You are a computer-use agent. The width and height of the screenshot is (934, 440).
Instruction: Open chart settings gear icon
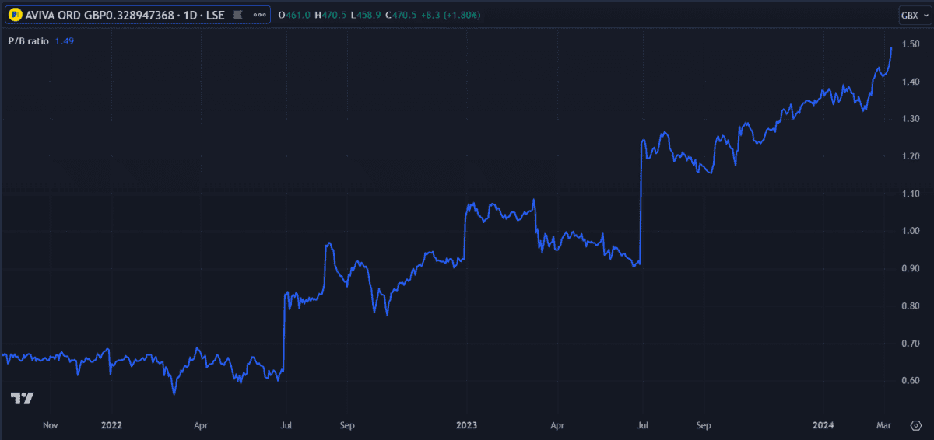915,425
